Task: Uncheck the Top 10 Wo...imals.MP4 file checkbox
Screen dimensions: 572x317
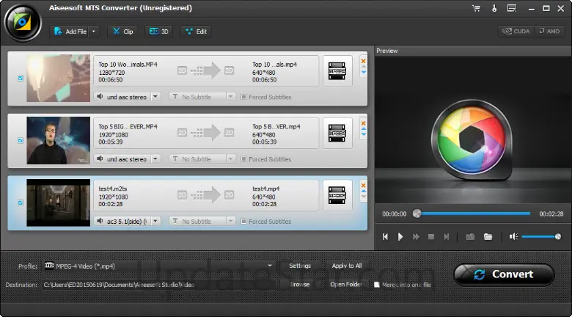Action: [21, 79]
